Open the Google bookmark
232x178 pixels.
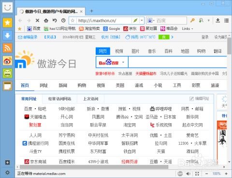(x=112, y=29)
